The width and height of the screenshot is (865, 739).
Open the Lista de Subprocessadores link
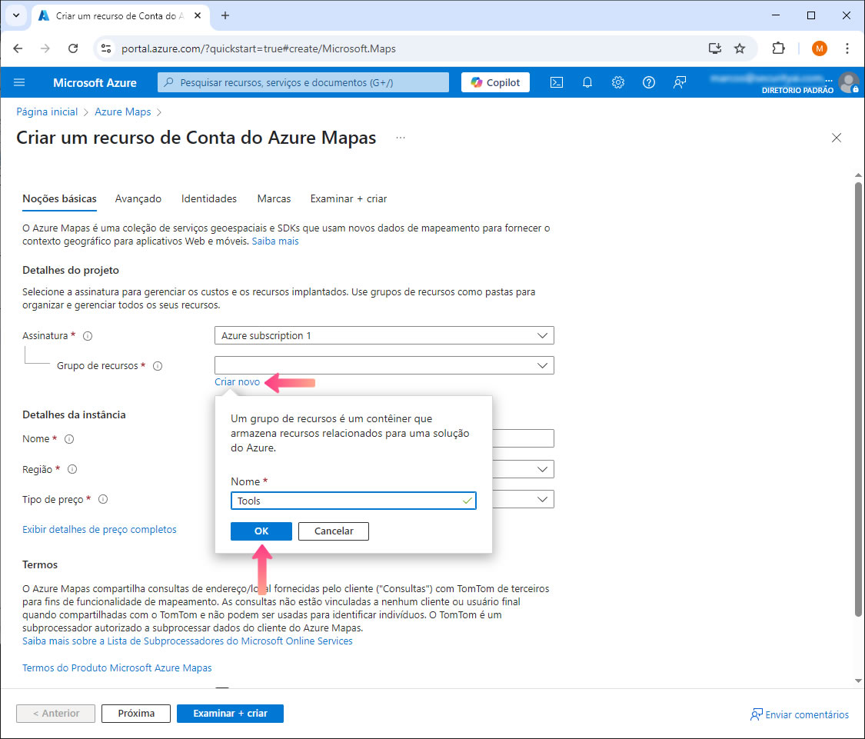pos(187,641)
